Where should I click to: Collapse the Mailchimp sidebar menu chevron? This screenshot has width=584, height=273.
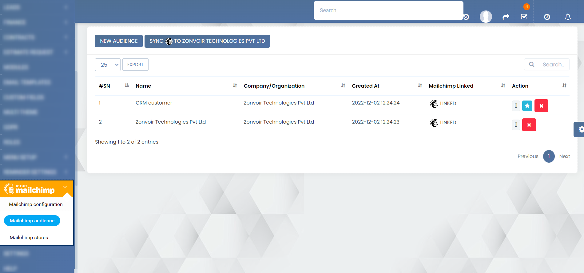[x=65, y=187]
